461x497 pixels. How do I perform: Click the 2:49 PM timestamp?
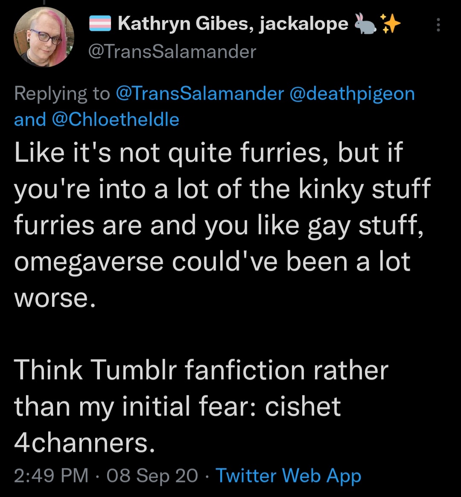click(x=51, y=475)
